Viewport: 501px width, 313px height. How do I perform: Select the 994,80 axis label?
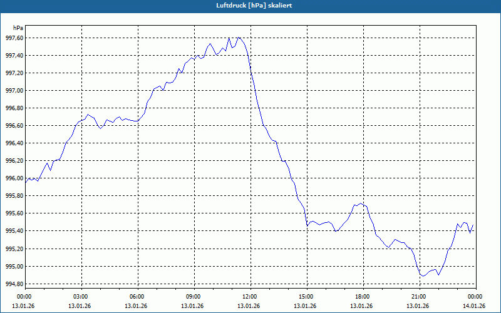[14, 284]
